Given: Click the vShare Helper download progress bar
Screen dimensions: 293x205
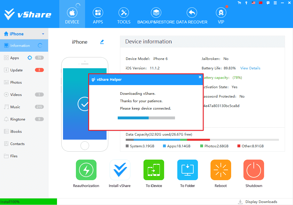Looking at the screenshot, I should click(146, 118).
